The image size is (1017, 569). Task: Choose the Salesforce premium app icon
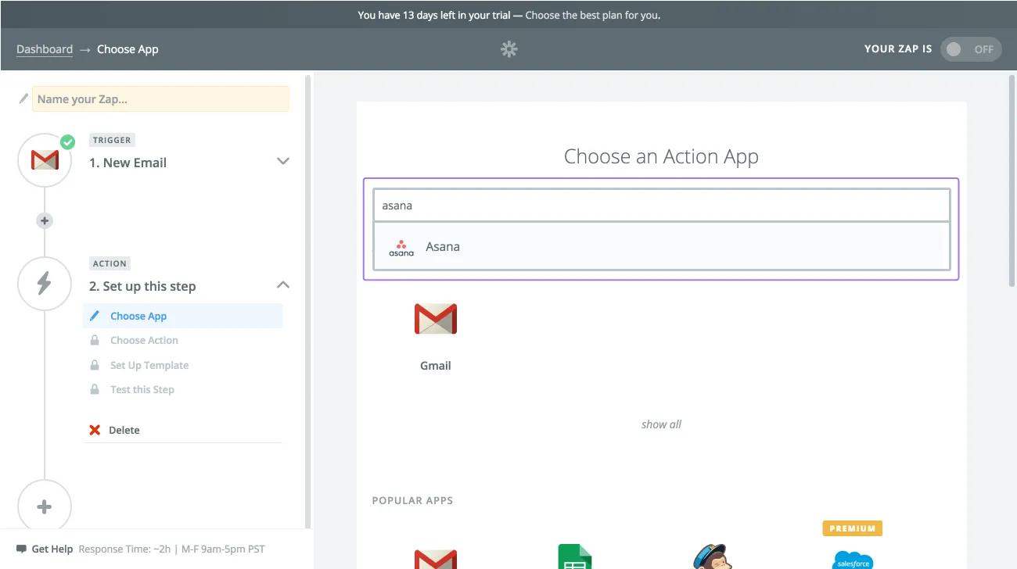pyautogui.click(x=852, y=556)
